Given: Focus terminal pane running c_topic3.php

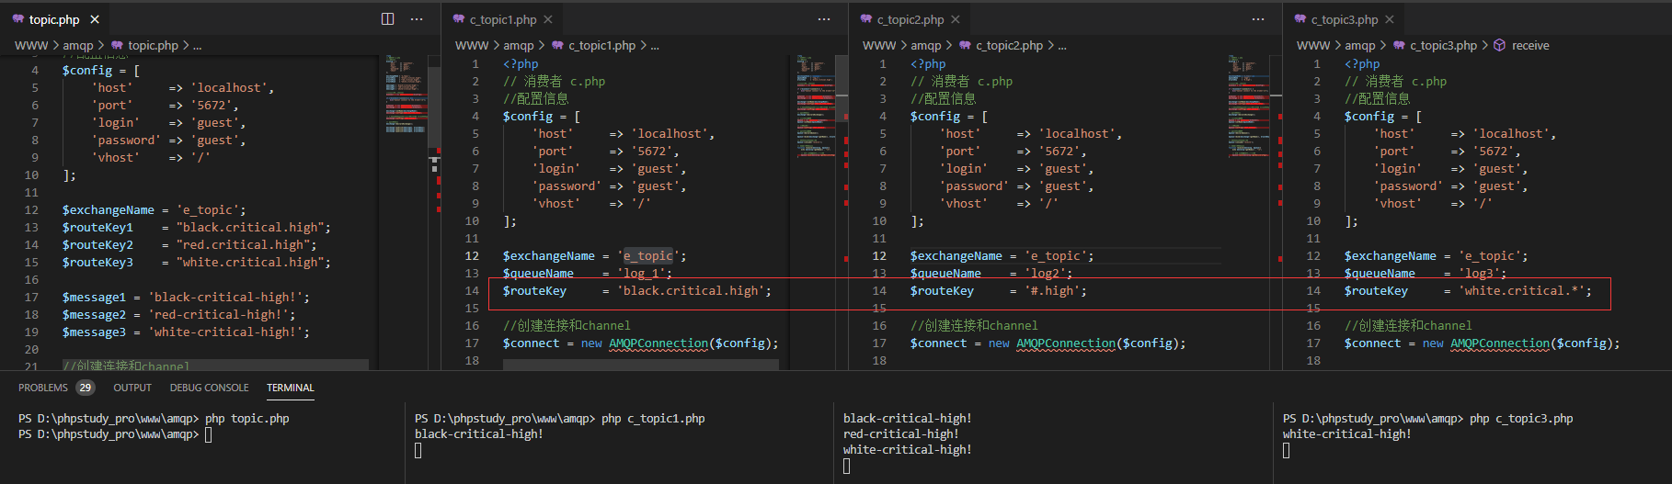Looking at the screenshot, I should click(x=1472, y=443).
